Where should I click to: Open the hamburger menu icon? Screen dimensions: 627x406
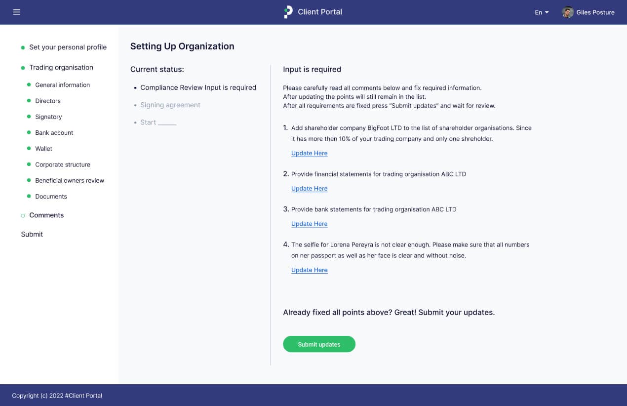[x=16, y=12]
